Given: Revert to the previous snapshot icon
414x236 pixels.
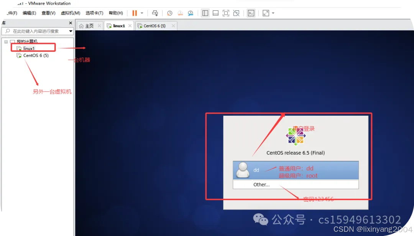Looking at the screenshot, I should point(180,13).
